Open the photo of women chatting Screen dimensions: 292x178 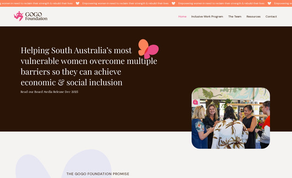coord(231,118)
